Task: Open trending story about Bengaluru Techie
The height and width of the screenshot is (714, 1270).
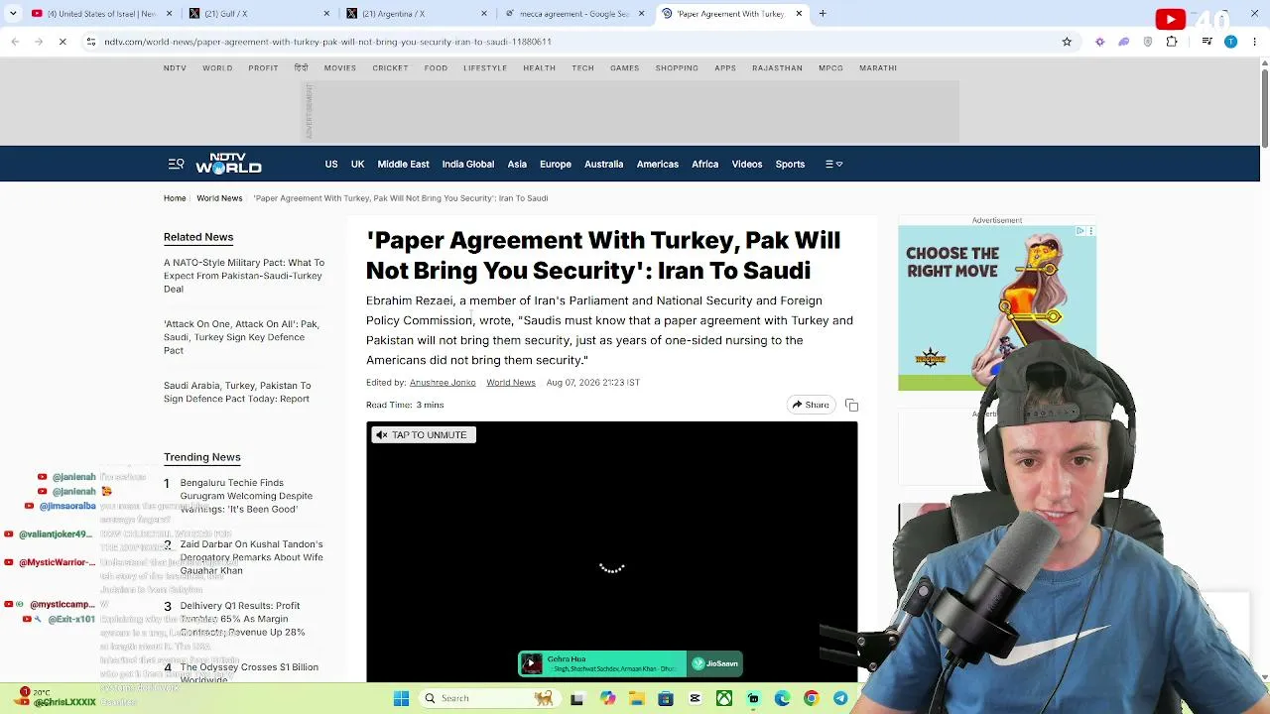Action: 246,496
